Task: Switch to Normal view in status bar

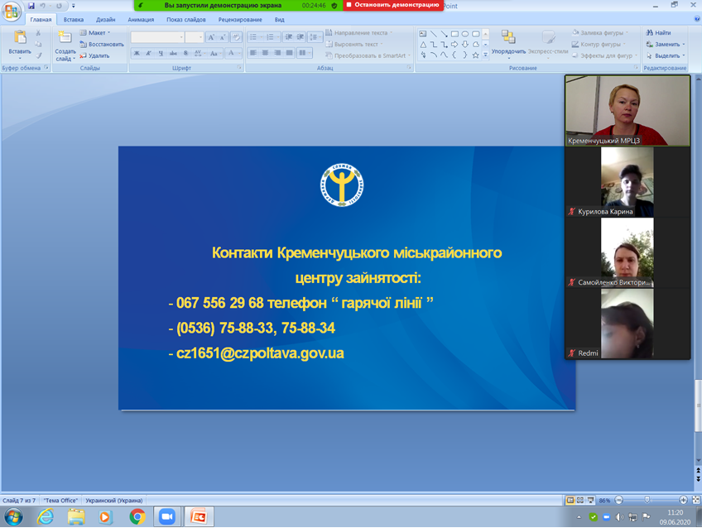Action: pyautogui.click(x=570, y=501)
